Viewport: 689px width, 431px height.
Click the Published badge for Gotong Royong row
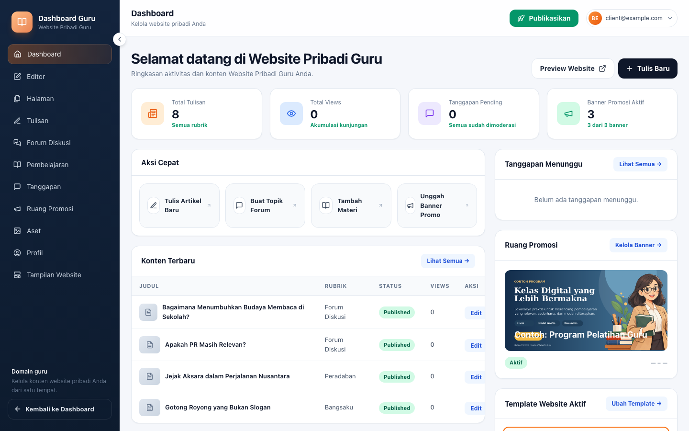coord(397,408)
